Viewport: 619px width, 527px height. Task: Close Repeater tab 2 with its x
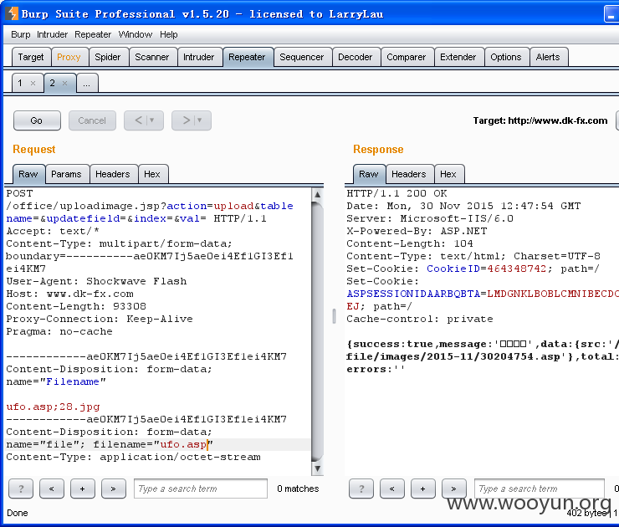(x=64, y=83)
